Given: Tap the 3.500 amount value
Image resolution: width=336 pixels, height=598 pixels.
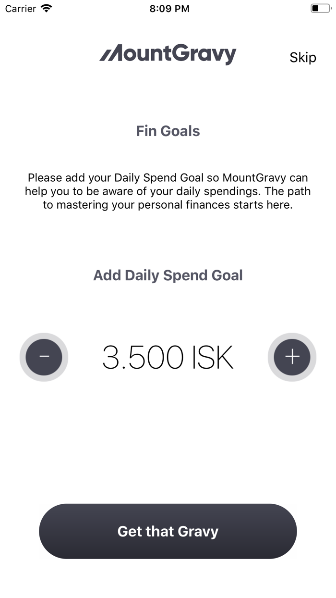Looking at the screenshot, I should tap(143, 358).
